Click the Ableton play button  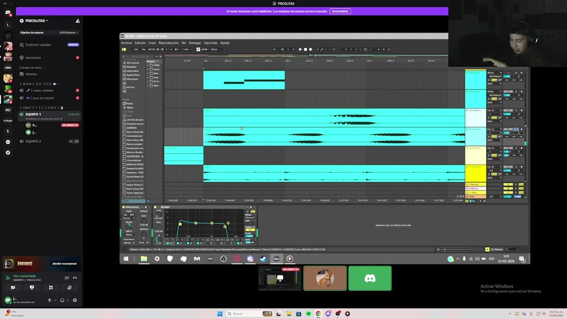coord(300,49)
